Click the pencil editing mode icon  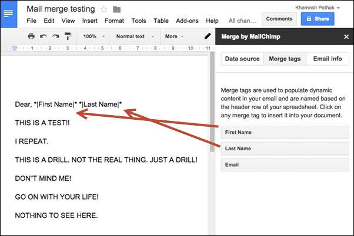207,36
